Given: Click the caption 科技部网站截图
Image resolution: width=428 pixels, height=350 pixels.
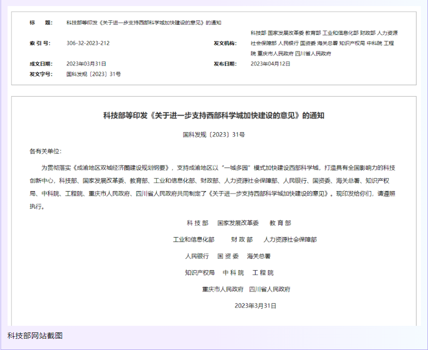Looking at the screenshot, I should [x=35, y=335].
